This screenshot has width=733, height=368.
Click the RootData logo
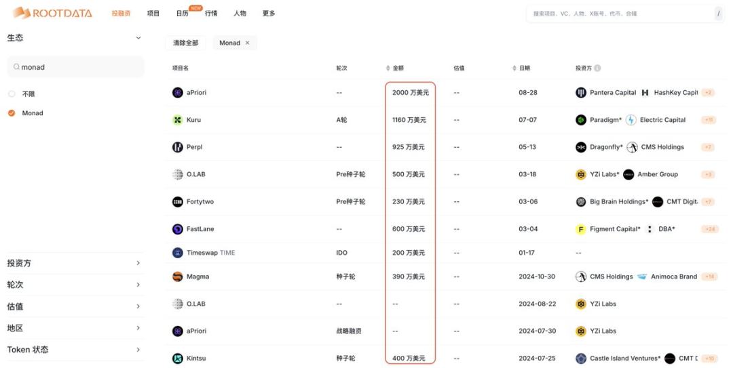click(x=52, y=13)
